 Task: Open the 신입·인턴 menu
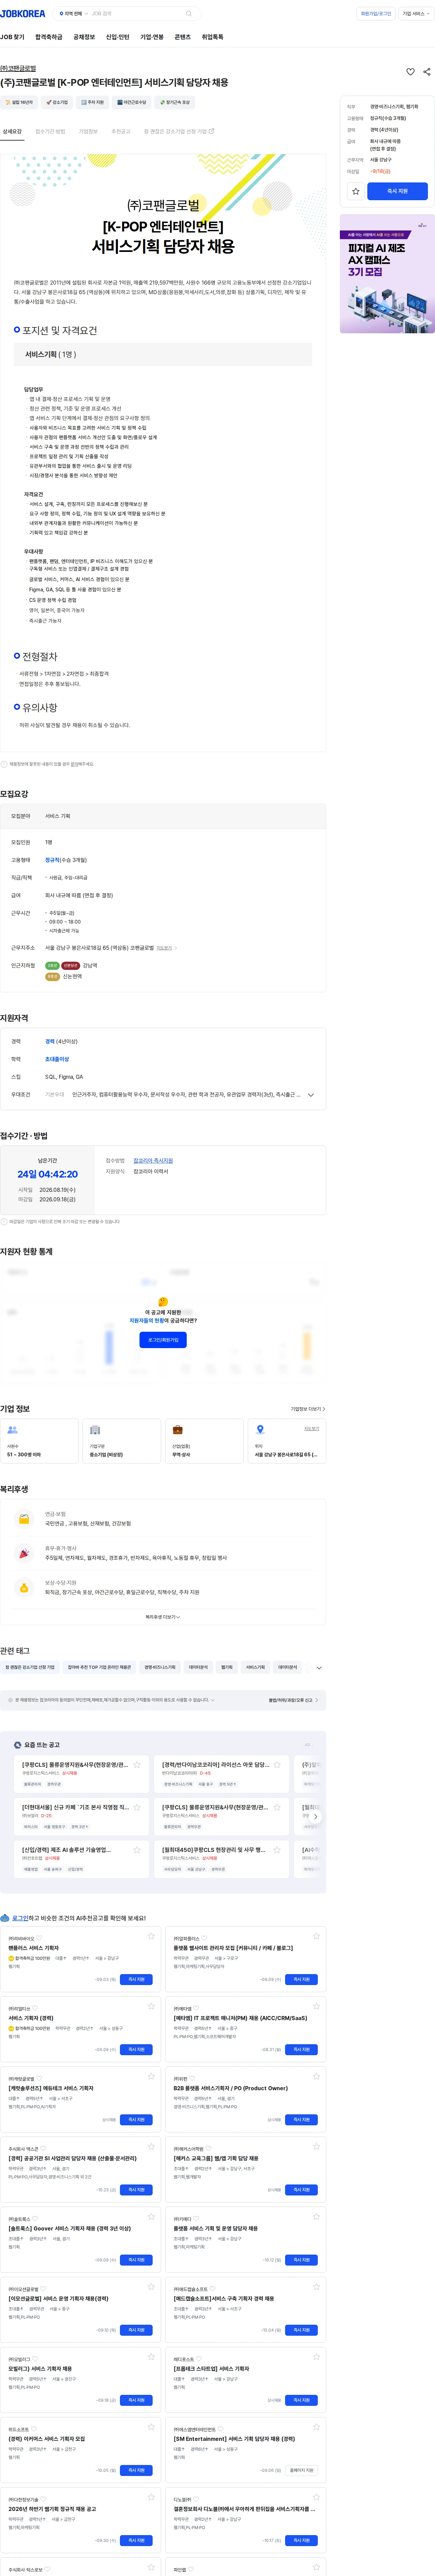pos(118,37)
